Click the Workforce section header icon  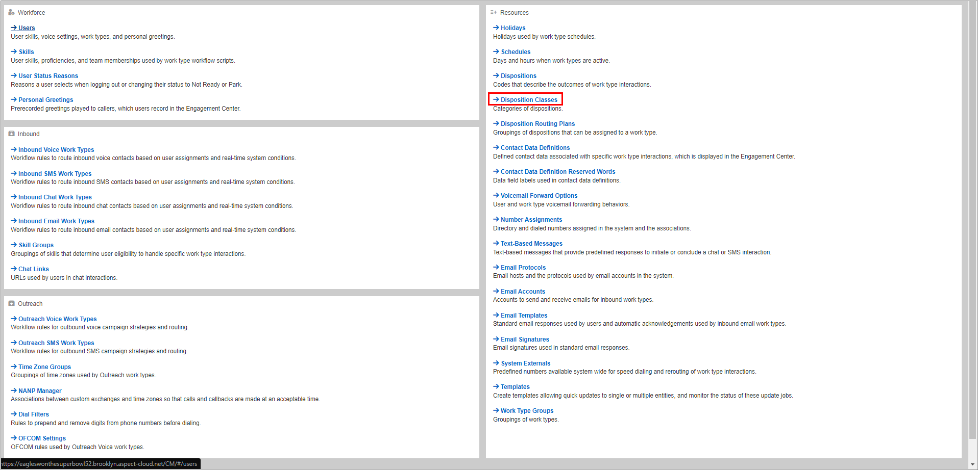[x=12, y=12]
